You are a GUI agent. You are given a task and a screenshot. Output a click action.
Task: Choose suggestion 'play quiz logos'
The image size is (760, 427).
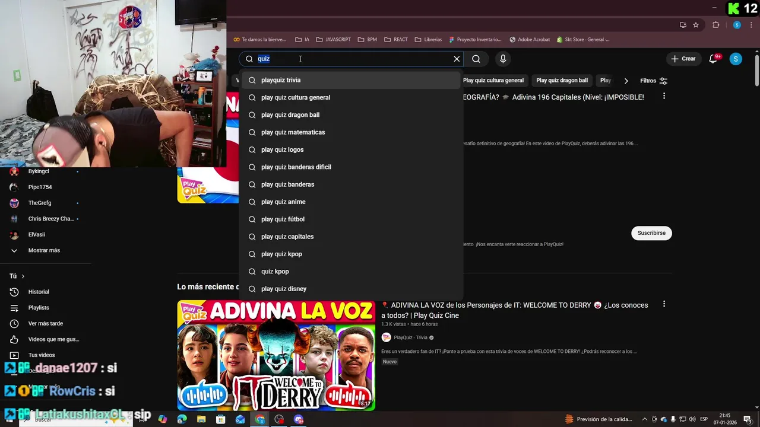pyautogui.click(x=351, y=149)
